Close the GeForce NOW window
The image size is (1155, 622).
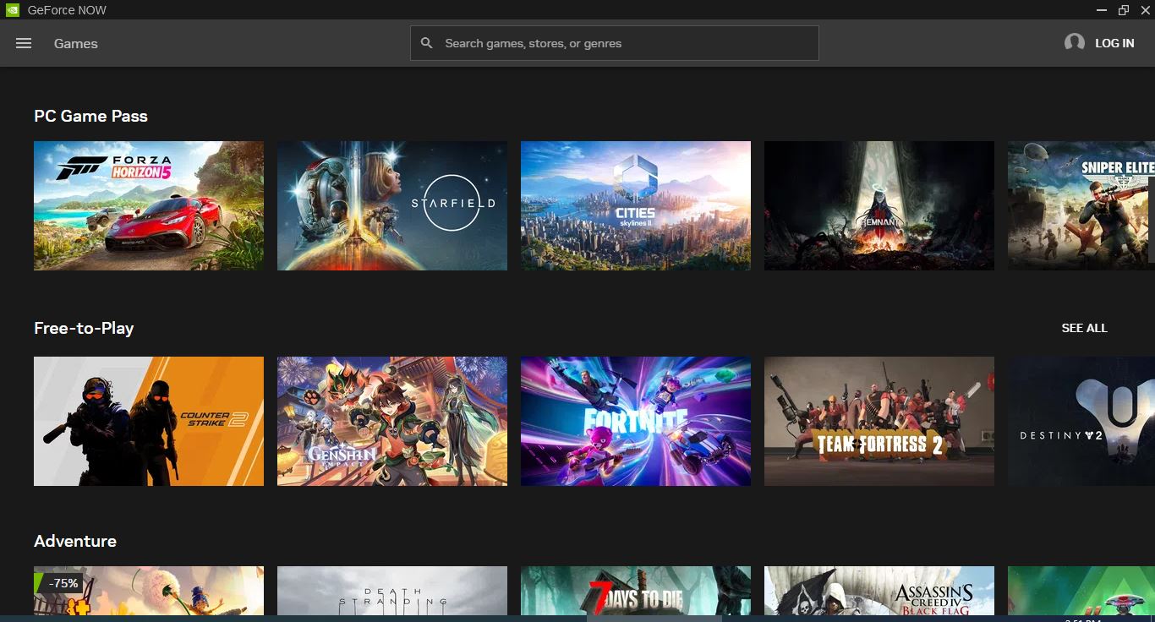1146,10
